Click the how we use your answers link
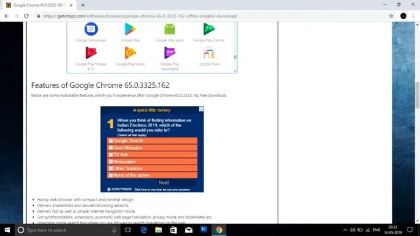 (162, 189)
